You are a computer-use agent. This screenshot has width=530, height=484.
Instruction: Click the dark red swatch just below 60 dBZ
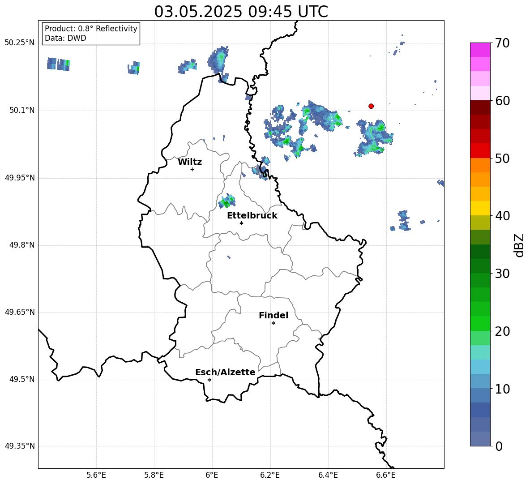480,107
